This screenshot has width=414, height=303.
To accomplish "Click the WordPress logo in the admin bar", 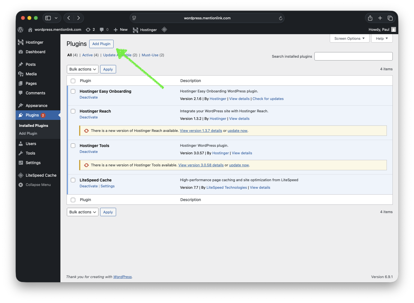I will (x=20, y=29).
